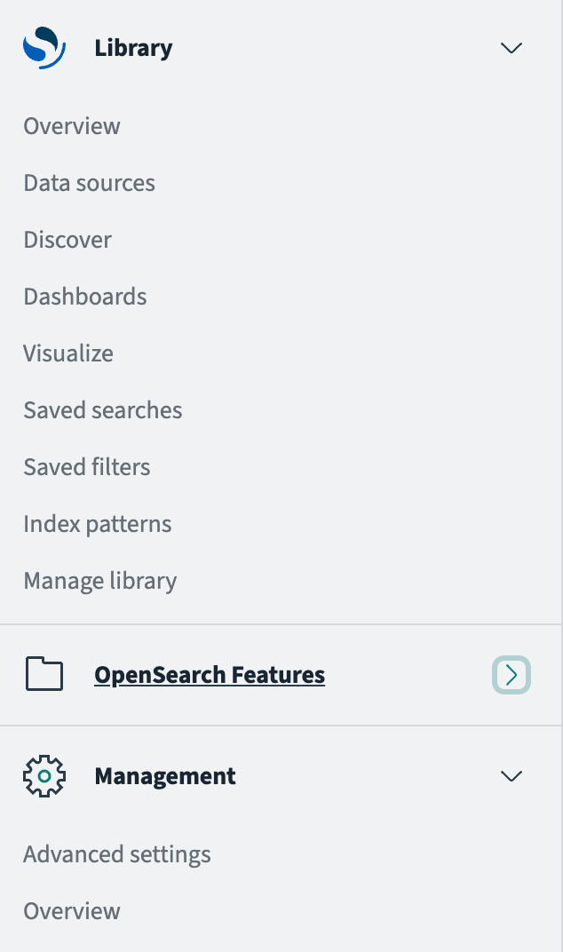
Task: Open the Discover page
Action: coord(67,239)
